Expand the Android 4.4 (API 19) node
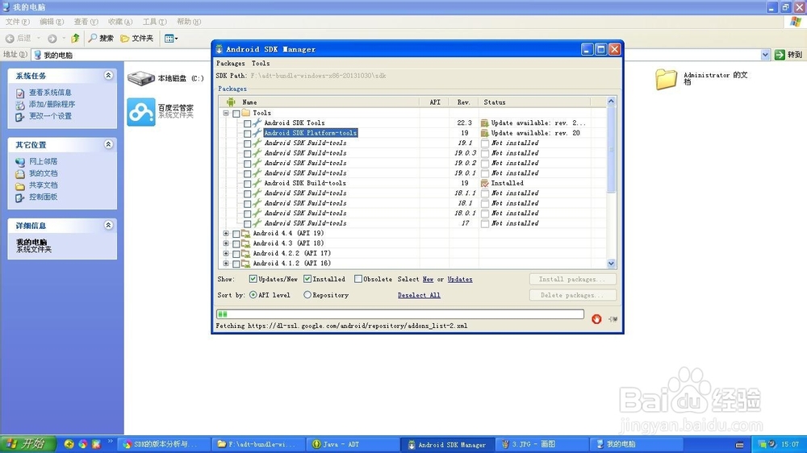 point(226,233)
